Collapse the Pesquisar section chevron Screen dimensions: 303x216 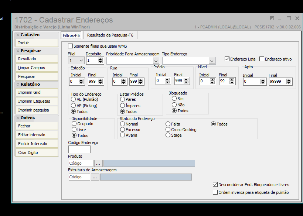(x=18, y=51)
